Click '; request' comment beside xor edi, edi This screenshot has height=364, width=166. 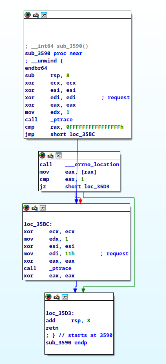pyautogui.click(x=116, y=98)
